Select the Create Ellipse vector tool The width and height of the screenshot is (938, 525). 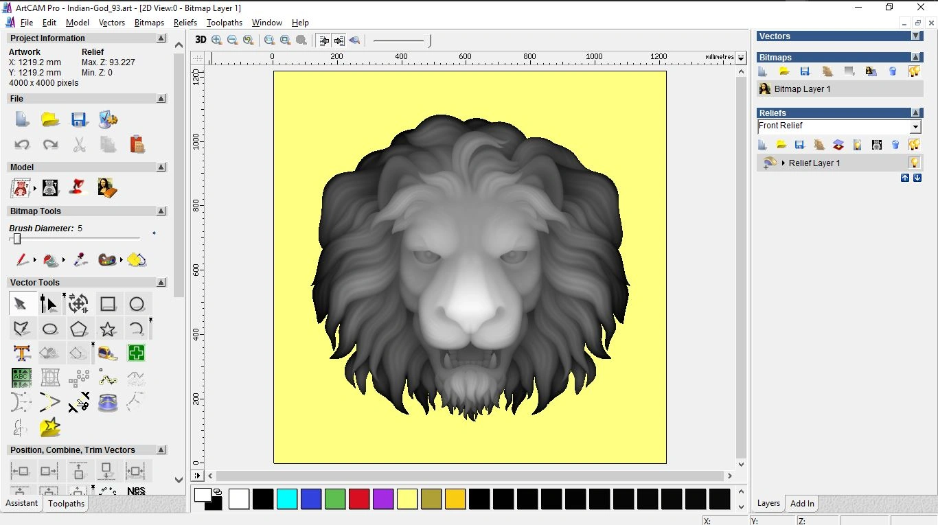(50, 329)
